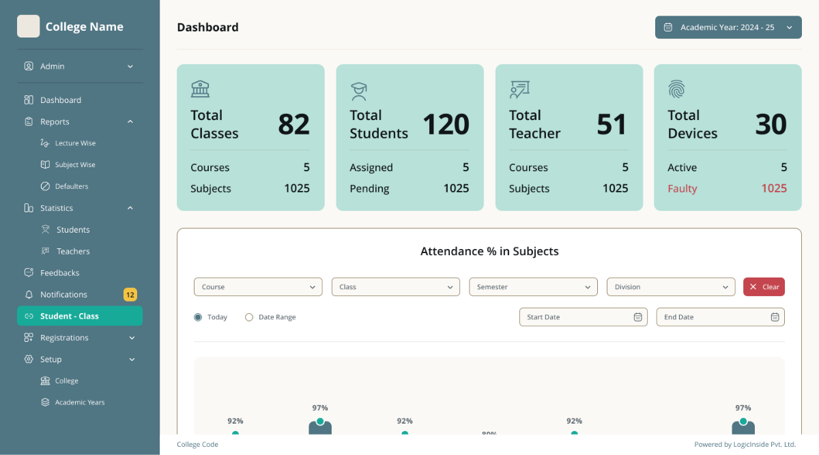Click the Reports clipboard icon

pos(29,122)
